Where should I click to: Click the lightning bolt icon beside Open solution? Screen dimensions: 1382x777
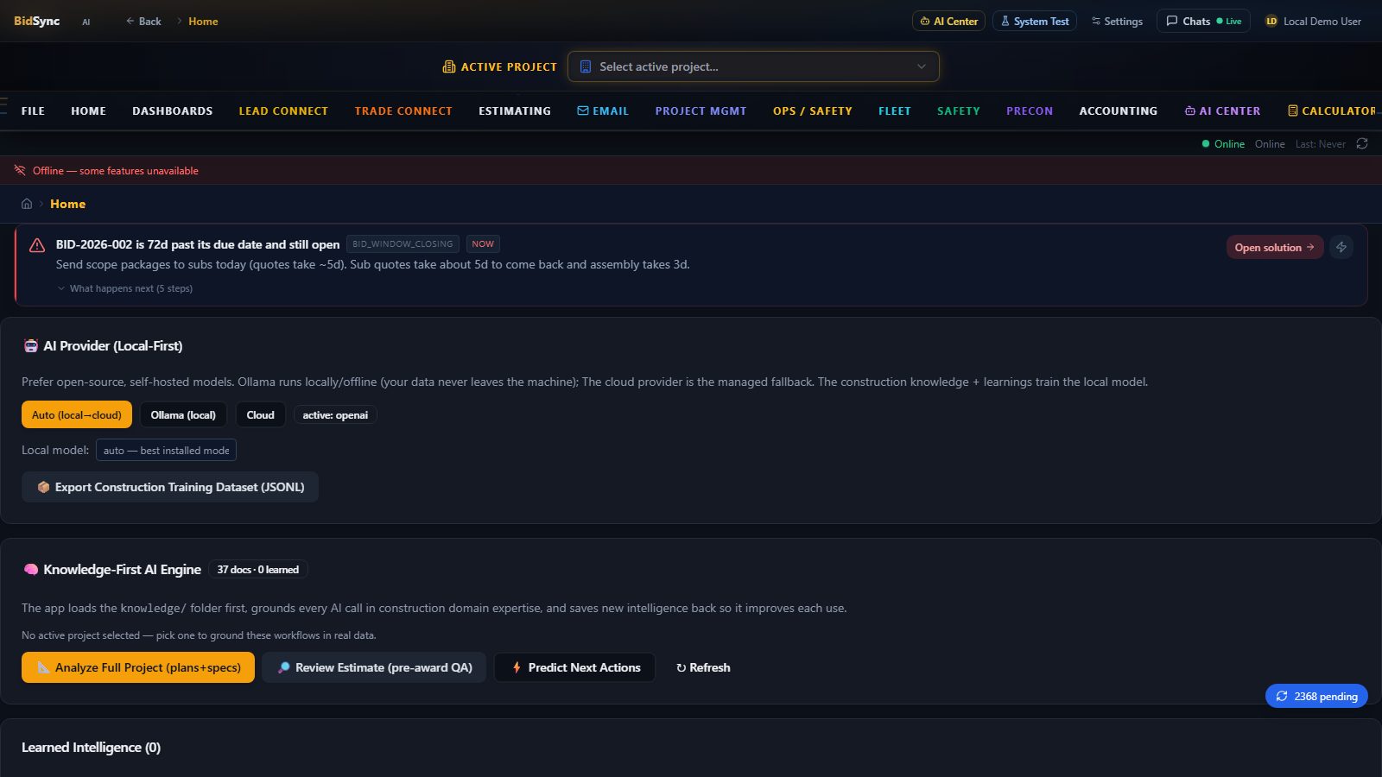coord(1341,247)
